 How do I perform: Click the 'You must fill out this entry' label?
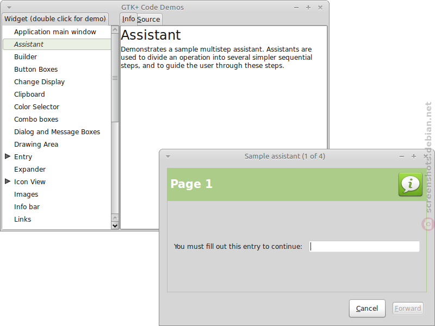(x=238, y=247)
